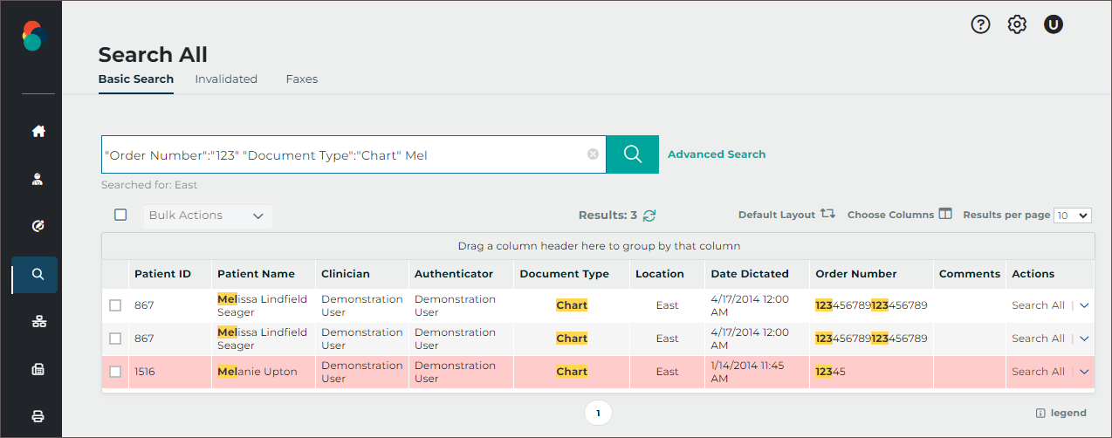Viewport: 1112px width, 438px height.
Task: Clear the search field with the X icon
Action: tap(593, 154)
